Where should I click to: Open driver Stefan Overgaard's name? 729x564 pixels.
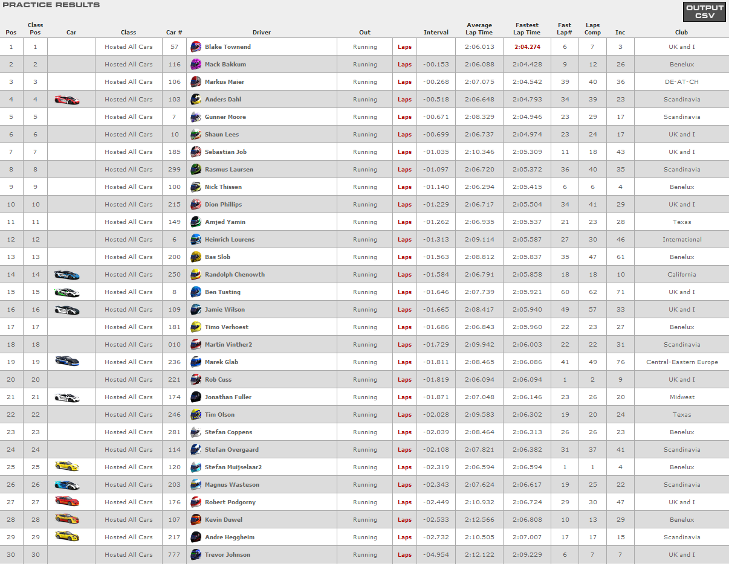[232, 450]
